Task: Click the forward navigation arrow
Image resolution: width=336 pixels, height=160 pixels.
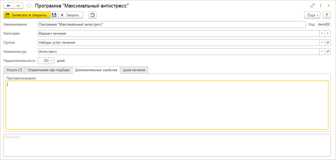Action: (18, 6)
